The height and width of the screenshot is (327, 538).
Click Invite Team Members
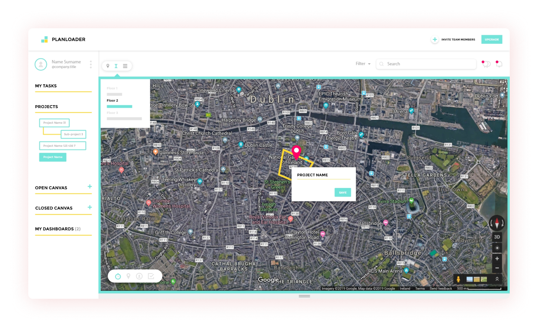(458, 39)
